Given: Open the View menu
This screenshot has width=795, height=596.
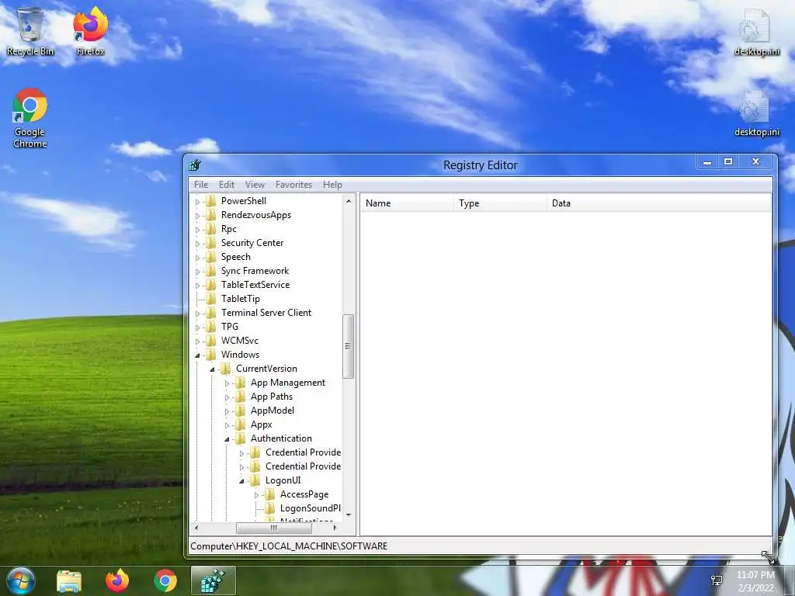Looking at the screenshot, I should [255, 185].
